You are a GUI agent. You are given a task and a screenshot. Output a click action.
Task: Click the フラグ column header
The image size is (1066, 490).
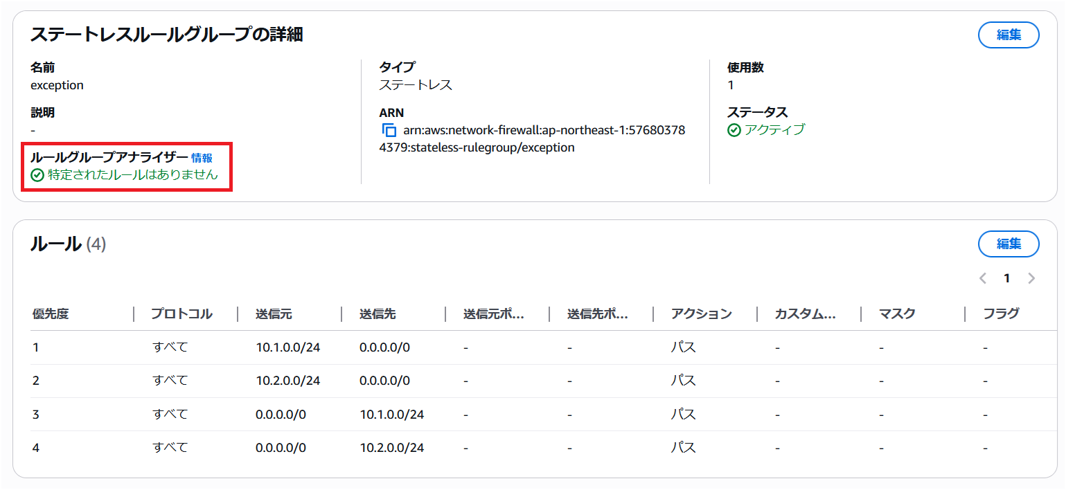click(x=1001, y=314)
